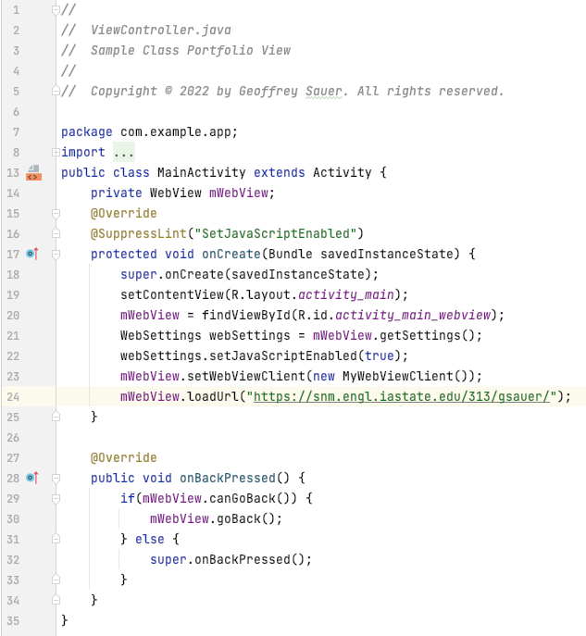Click "activity_main_webview" identifier
The height and width of the screenshot is (636, 586).
pos(413,315)
